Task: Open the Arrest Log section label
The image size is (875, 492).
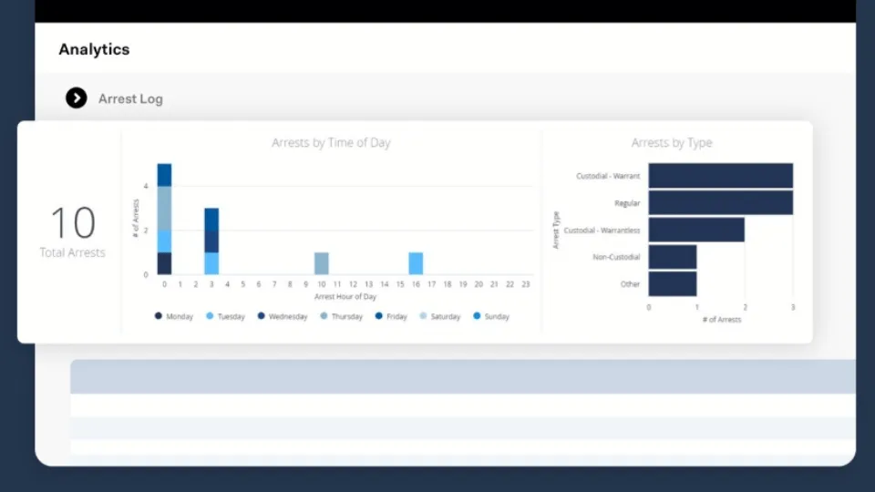Action: tap(130, 98)
